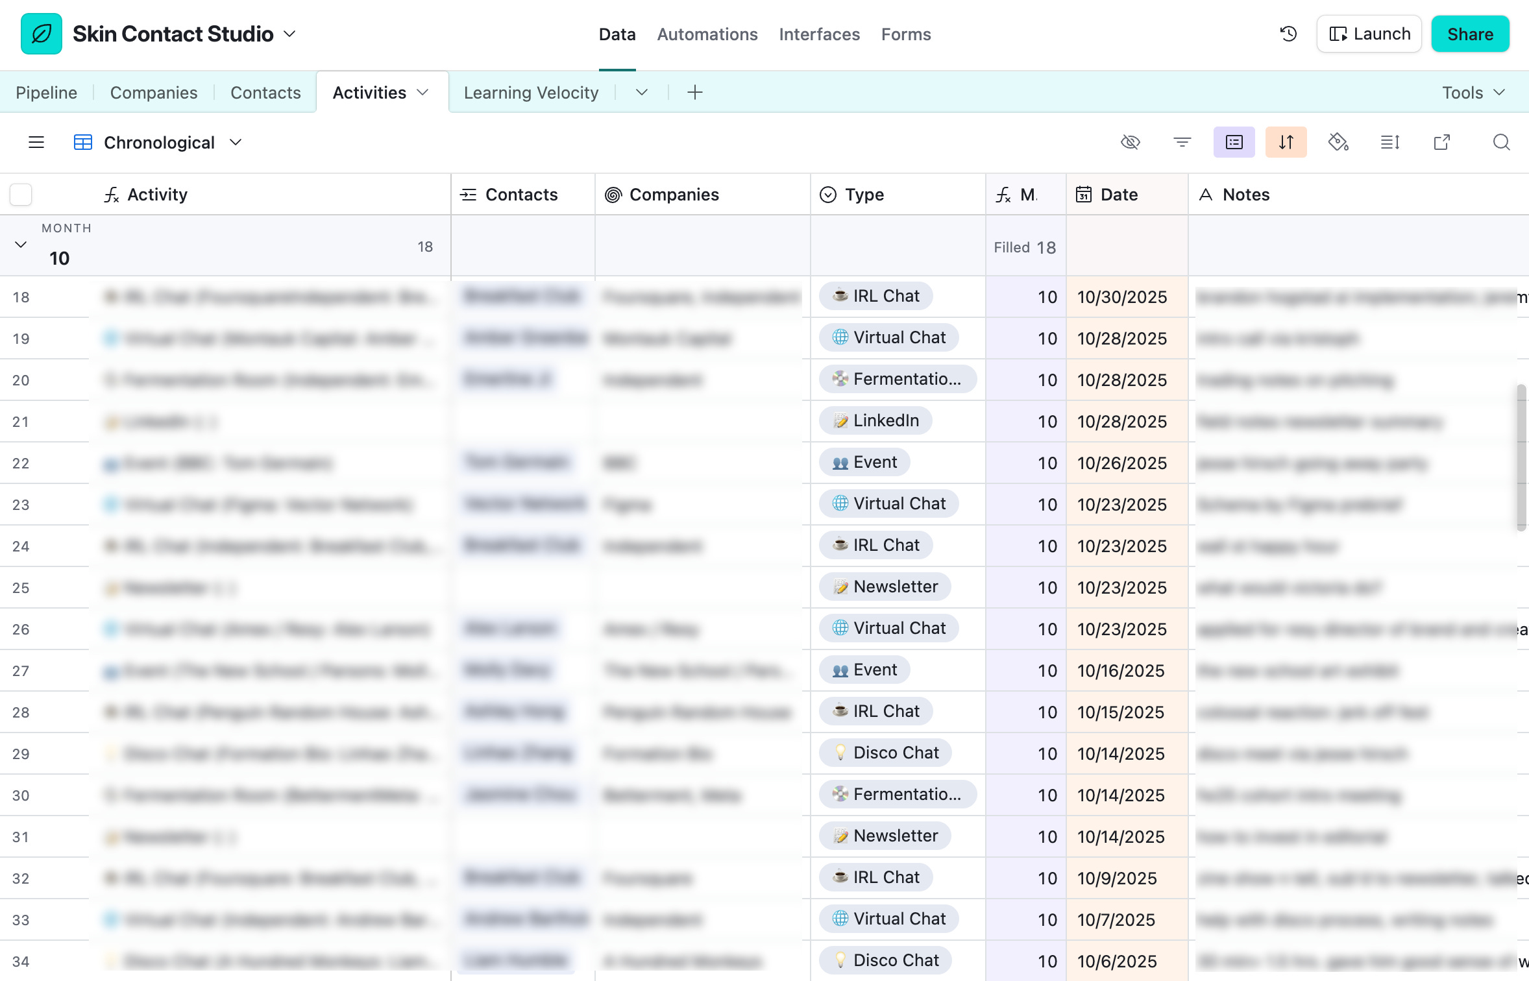This screenshot has width=1529, height=981.
Task: Add a new table with plus
Action: point(695,93)
